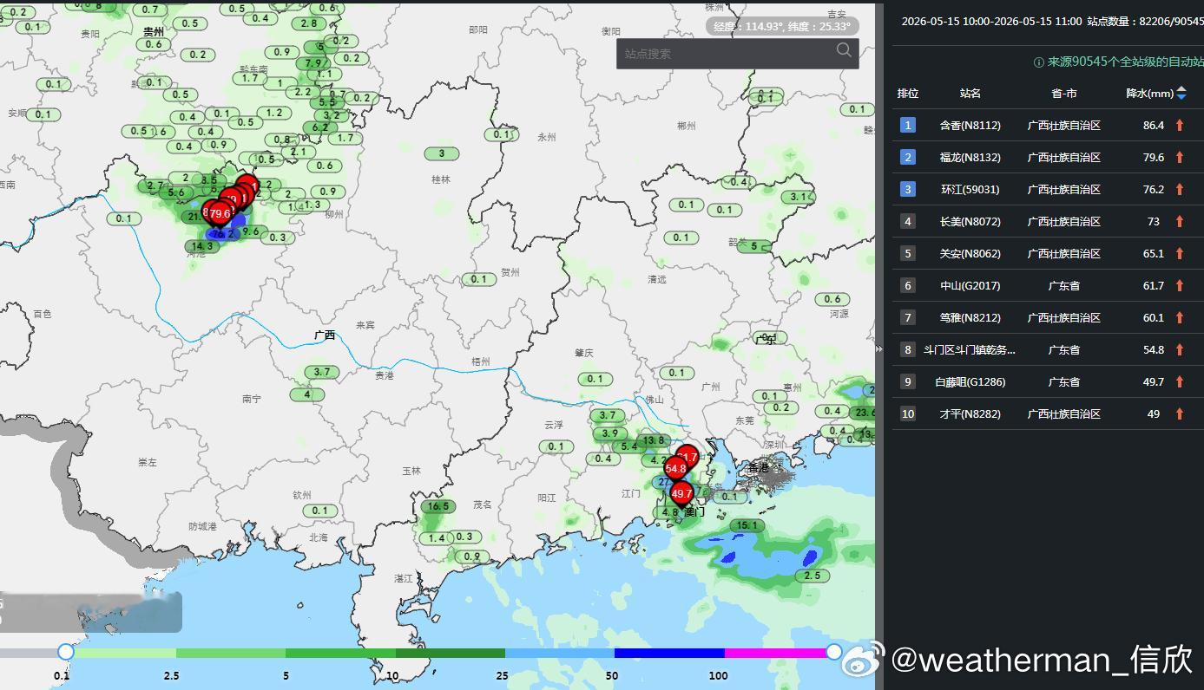The width and height of the screenshot is (1204, 690).
Task: Click the search magnifier icon
Action: click(844, 50)
